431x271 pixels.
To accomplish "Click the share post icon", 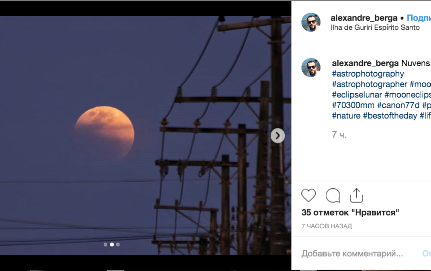I will [x=356, y=195].
